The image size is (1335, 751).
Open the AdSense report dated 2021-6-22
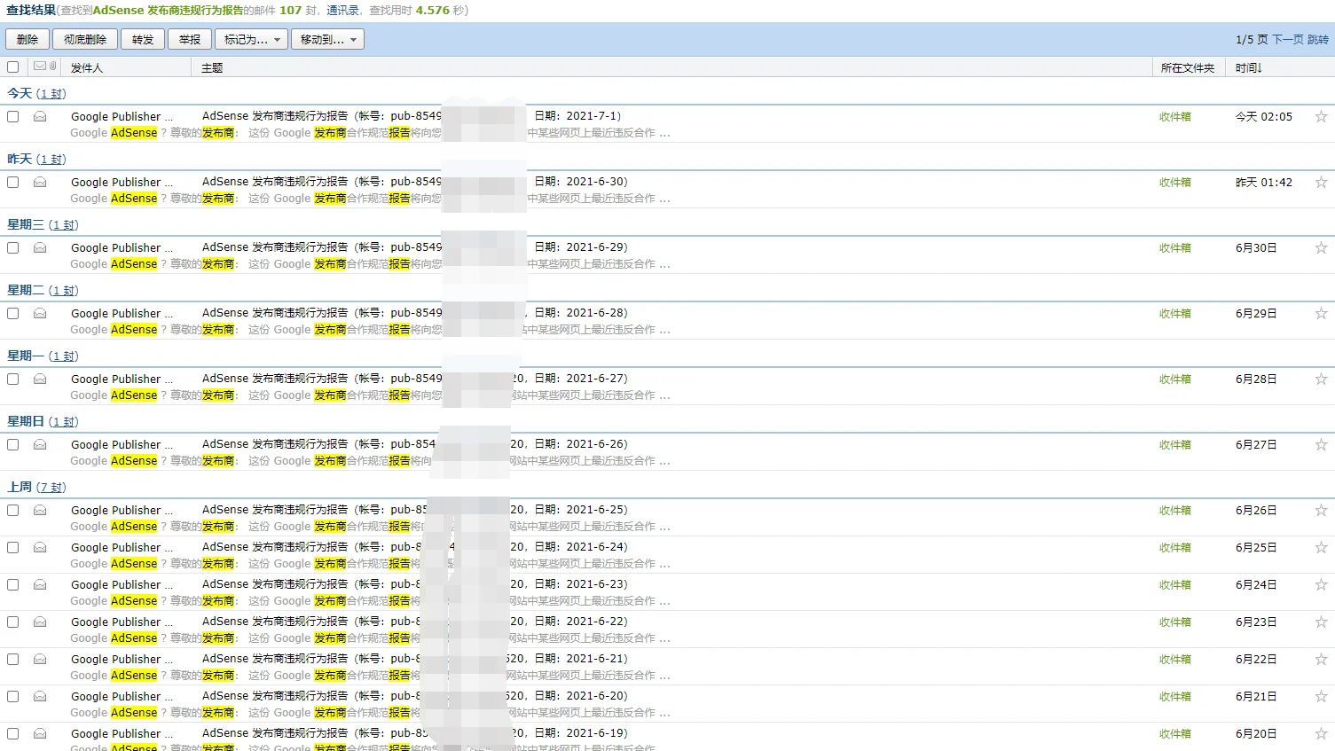pos(415,621)
